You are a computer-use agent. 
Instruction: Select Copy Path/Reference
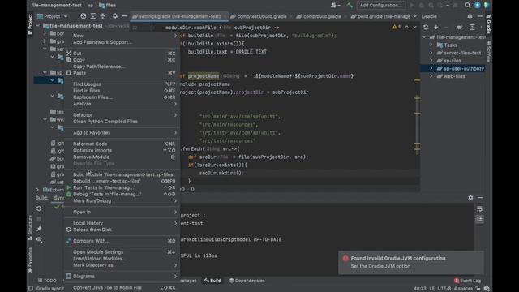pos(122,67)
